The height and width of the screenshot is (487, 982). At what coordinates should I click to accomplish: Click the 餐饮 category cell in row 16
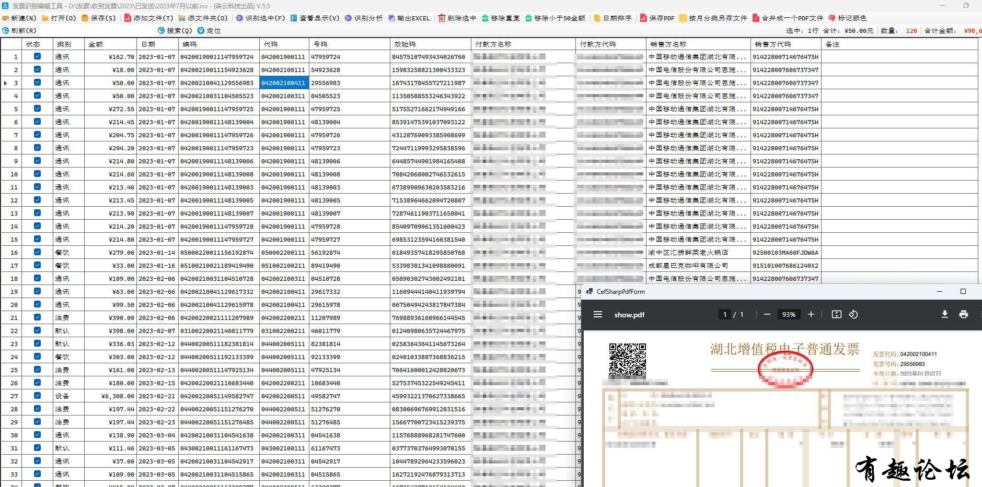[x=68, y=253]
